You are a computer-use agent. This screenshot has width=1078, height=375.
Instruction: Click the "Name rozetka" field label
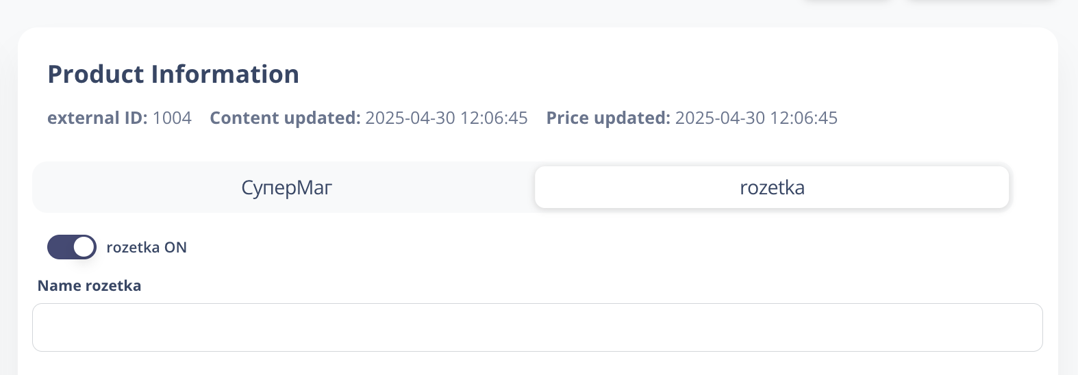(x=89, y=286)
